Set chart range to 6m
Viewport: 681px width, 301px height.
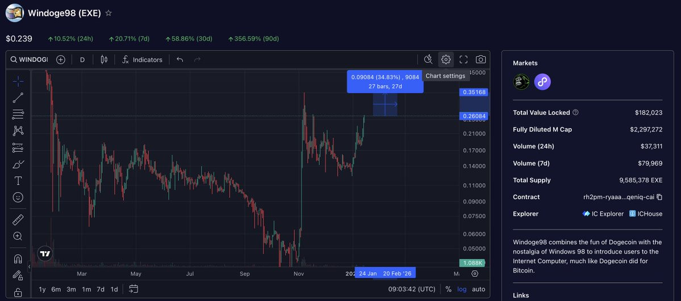[x=56, y=289]
